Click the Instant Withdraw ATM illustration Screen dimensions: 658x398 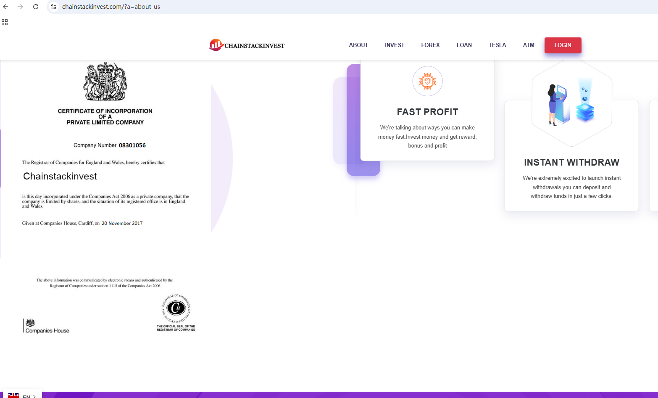click(x=571, y=103)
